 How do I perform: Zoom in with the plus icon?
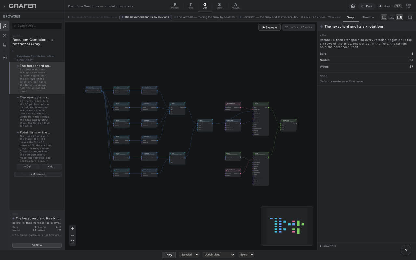click(72, 228)
